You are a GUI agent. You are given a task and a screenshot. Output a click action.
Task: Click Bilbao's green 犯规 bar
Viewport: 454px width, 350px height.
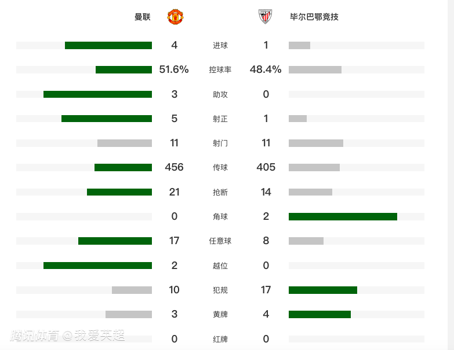tap(323, 290)
